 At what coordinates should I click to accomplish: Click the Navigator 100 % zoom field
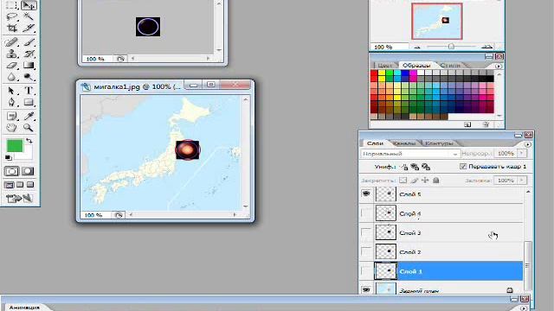[389, 47]
